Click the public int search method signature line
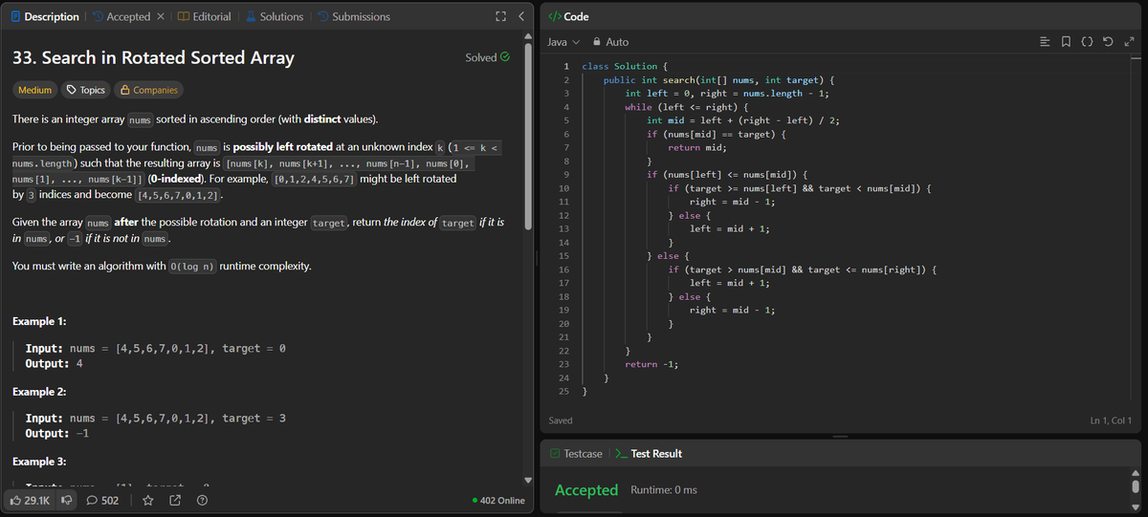The width and height of the screenshot is (1148, 517). [720, 80]
